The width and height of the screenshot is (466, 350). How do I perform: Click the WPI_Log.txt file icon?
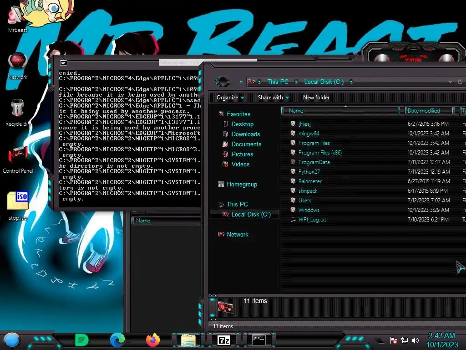coord(293,219)
